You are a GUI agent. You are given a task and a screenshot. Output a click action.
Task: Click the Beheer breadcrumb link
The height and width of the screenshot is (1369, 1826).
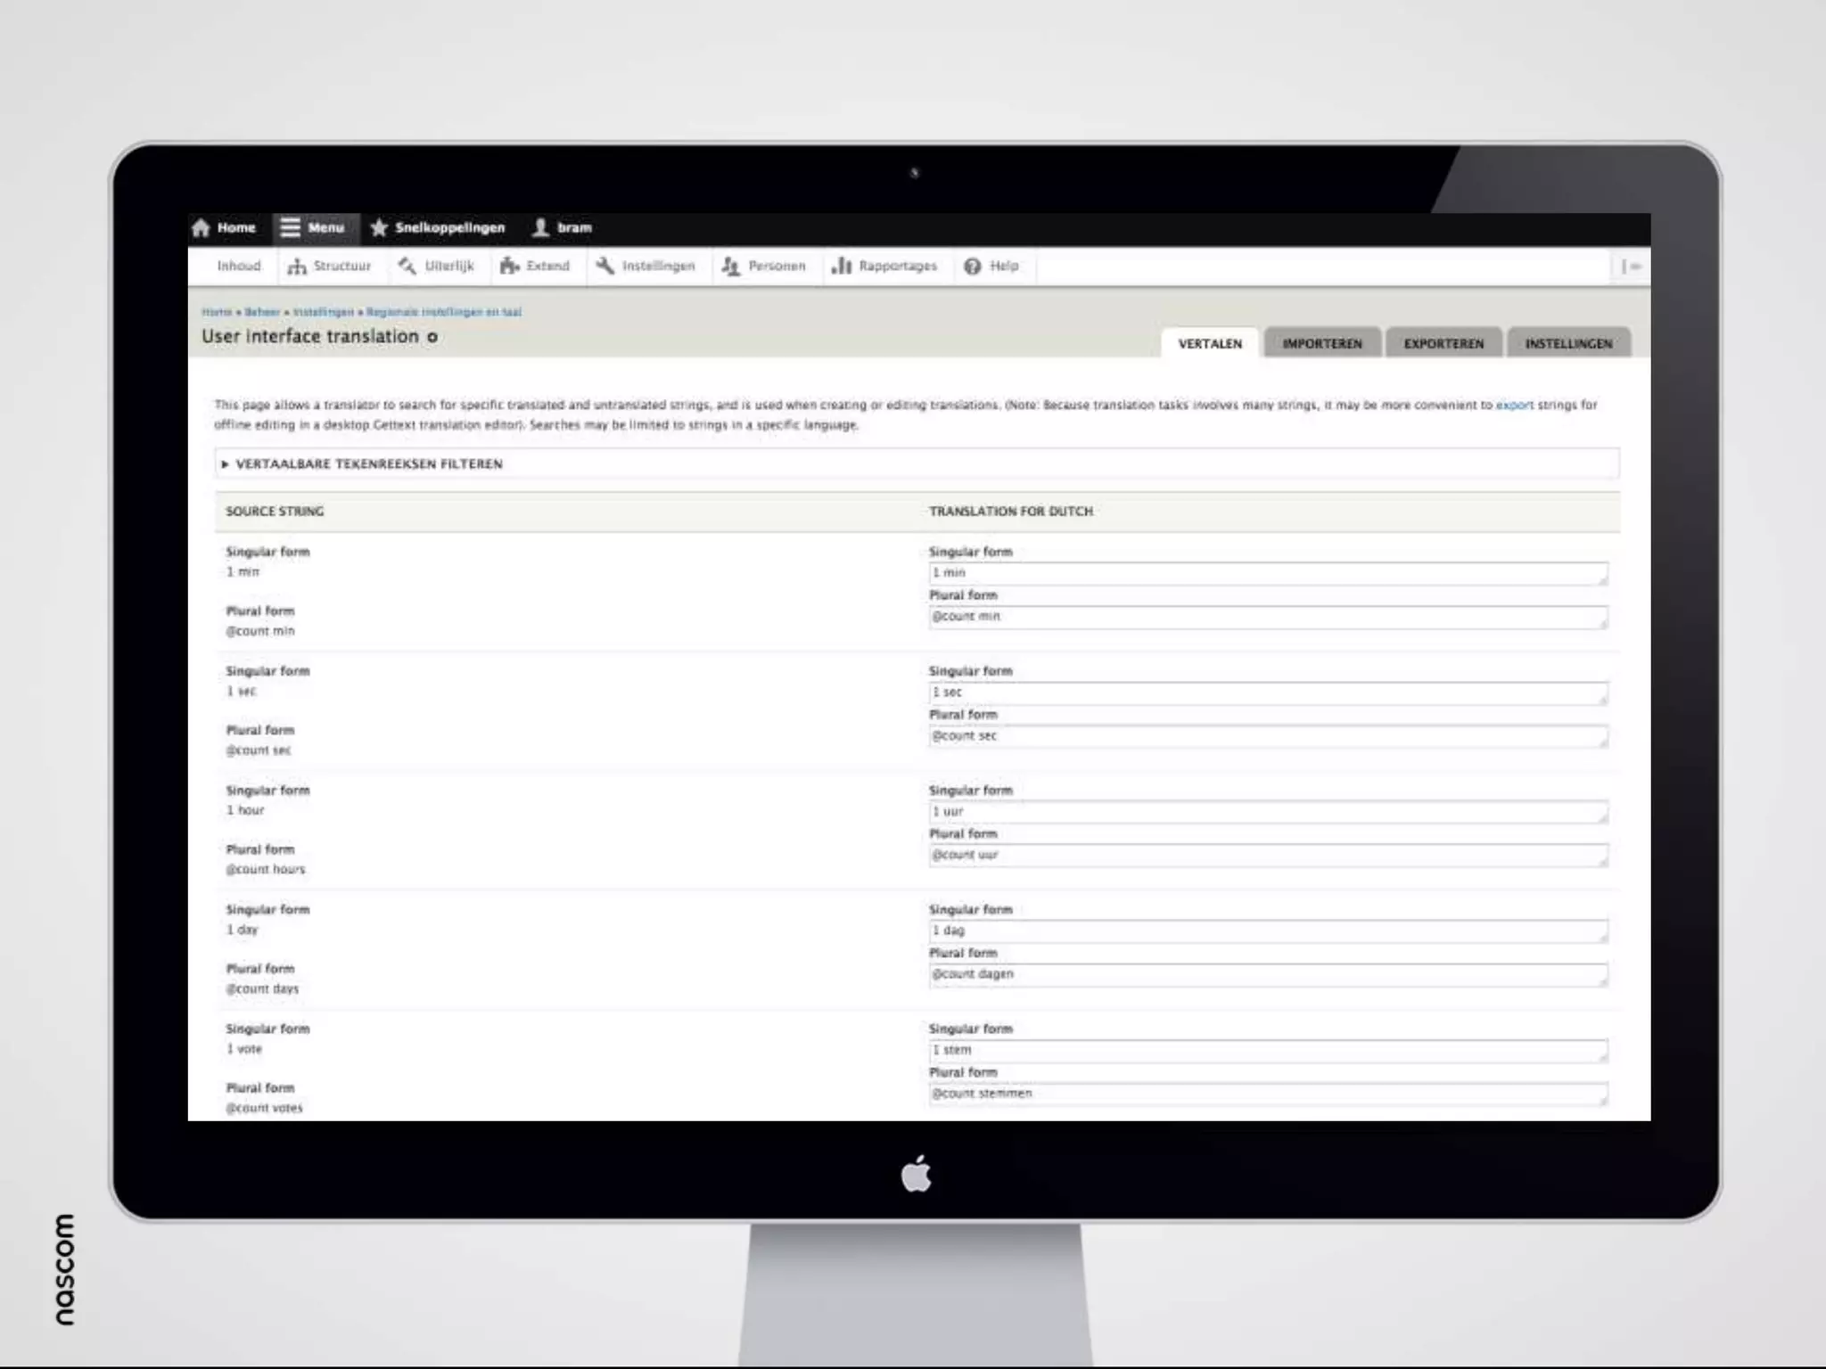[x=262, y=313]
